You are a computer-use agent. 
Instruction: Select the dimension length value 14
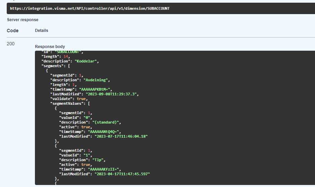[66, 57]
